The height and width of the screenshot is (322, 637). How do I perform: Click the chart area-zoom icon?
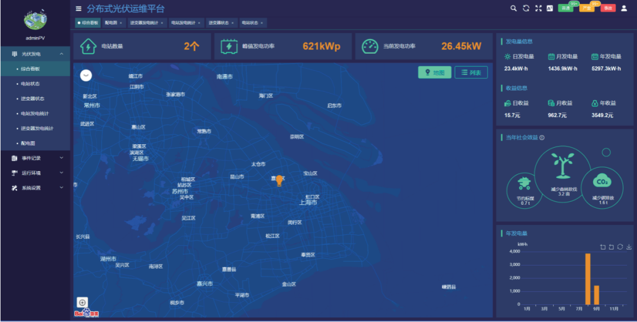coord(603,247)
